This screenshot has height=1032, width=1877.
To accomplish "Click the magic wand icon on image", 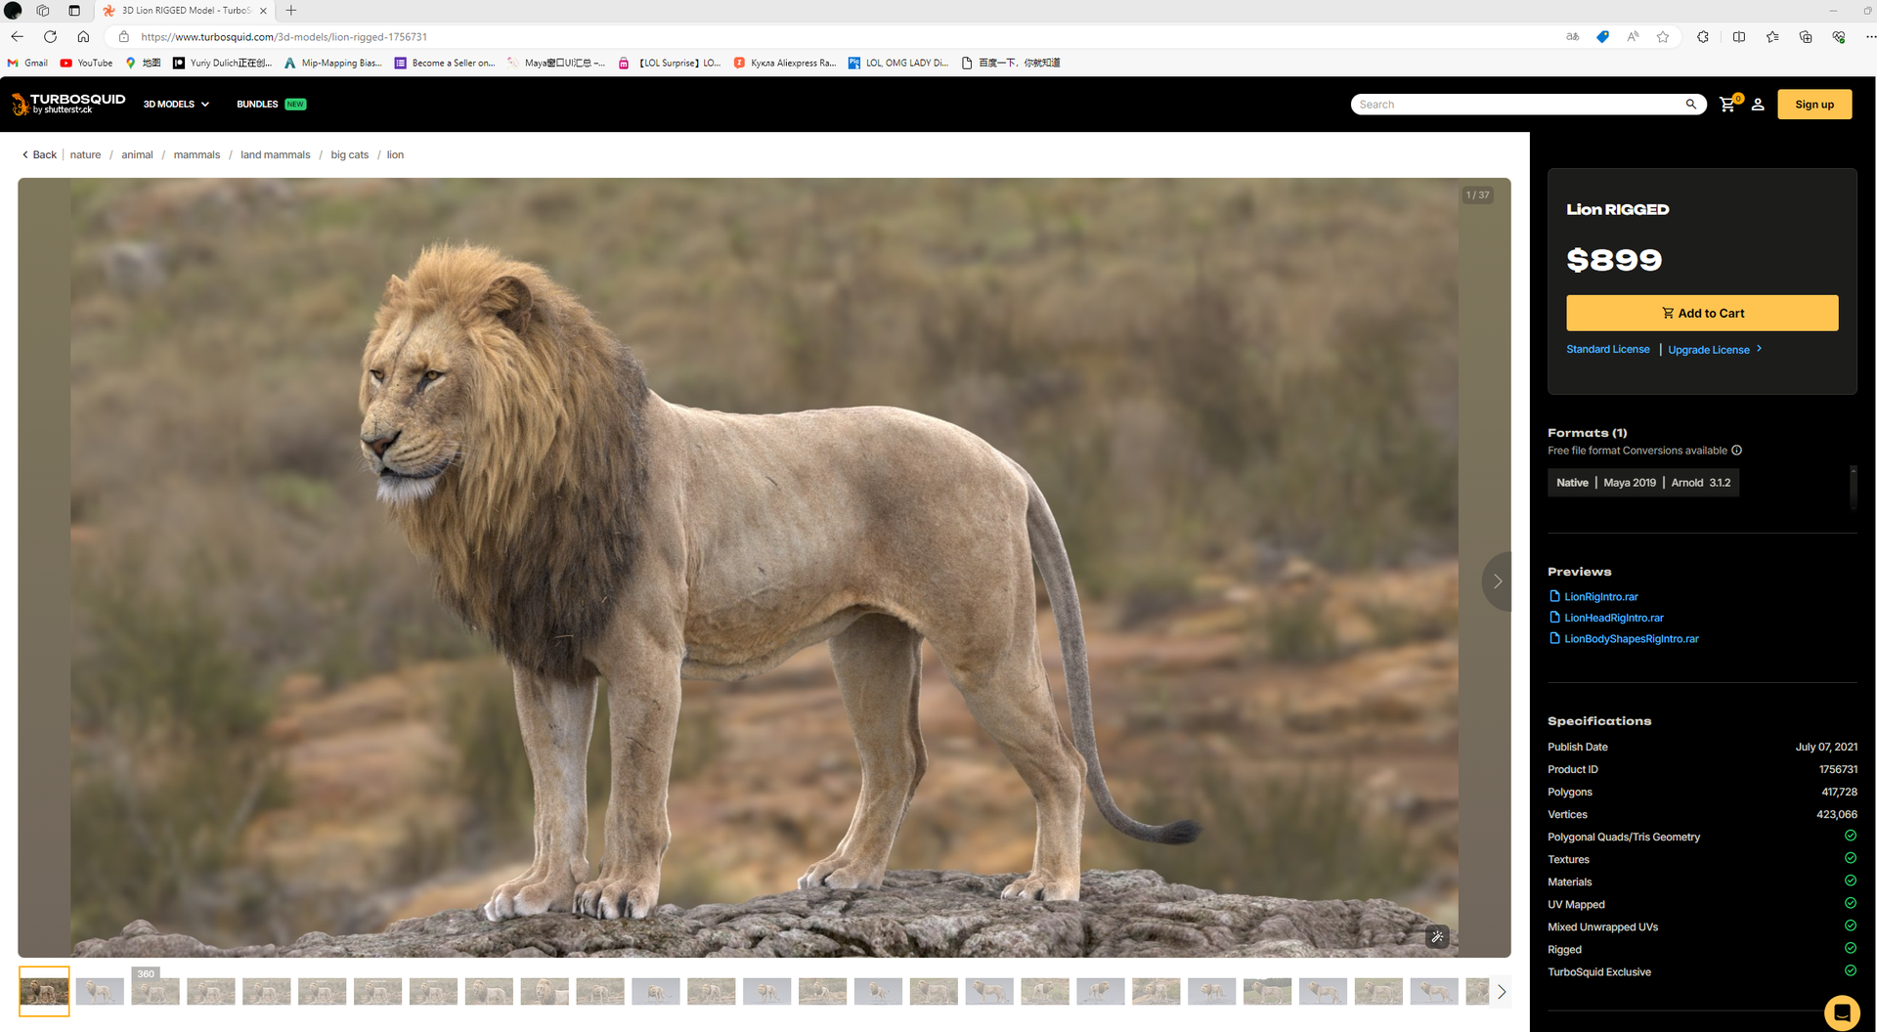I will pos(1437,936).
